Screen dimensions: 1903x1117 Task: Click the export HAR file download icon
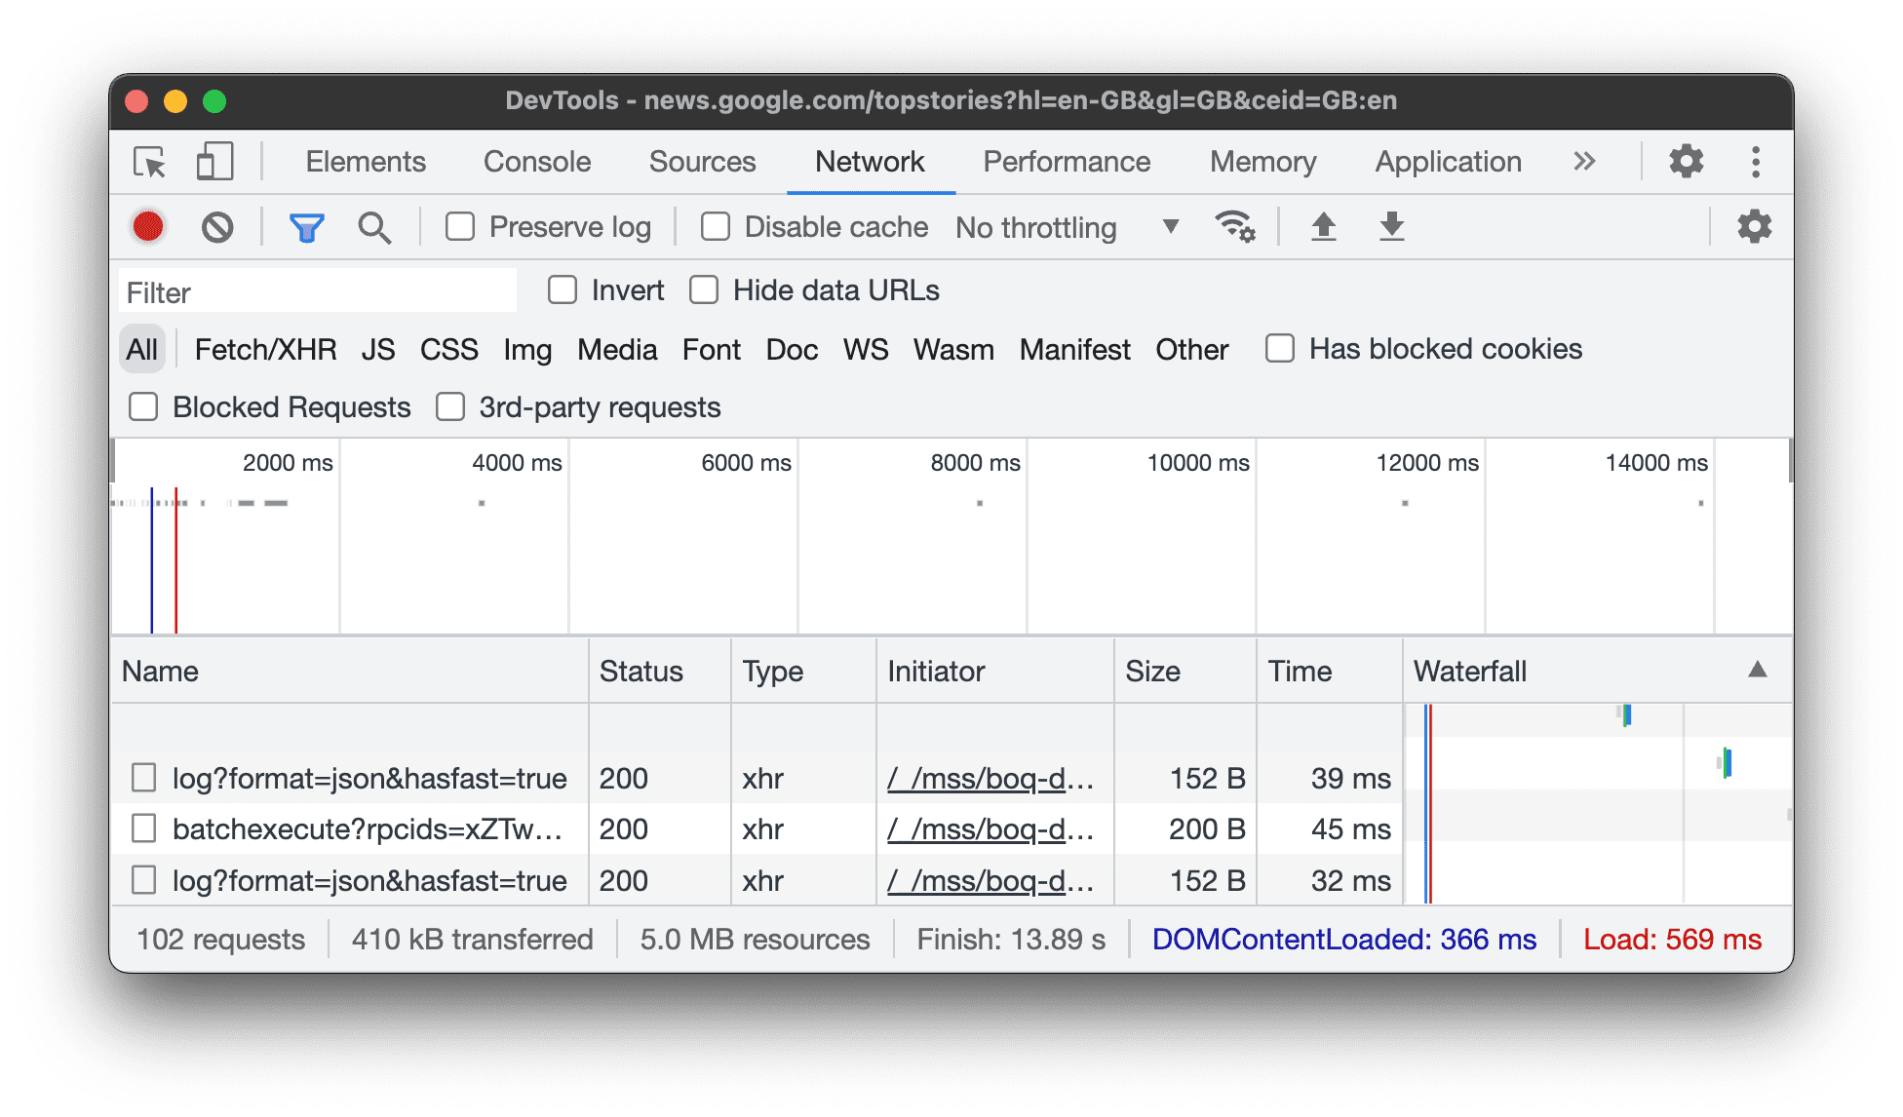1394,225
